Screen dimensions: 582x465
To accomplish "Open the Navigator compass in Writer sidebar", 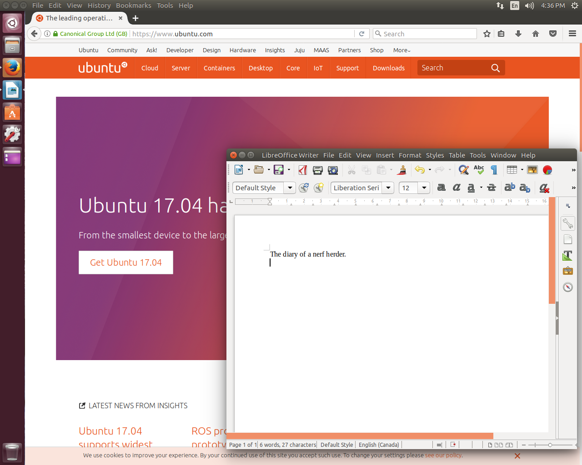I will click(568, 287).
